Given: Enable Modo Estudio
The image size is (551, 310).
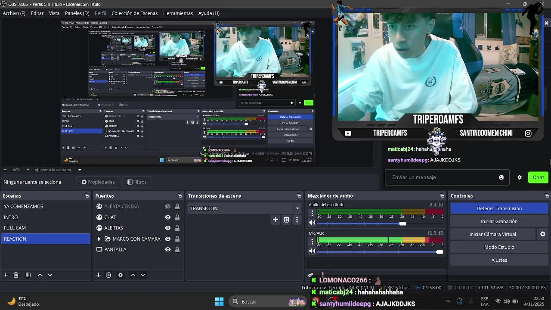Looking at the screenshot, I should click(x=499, y=247).
